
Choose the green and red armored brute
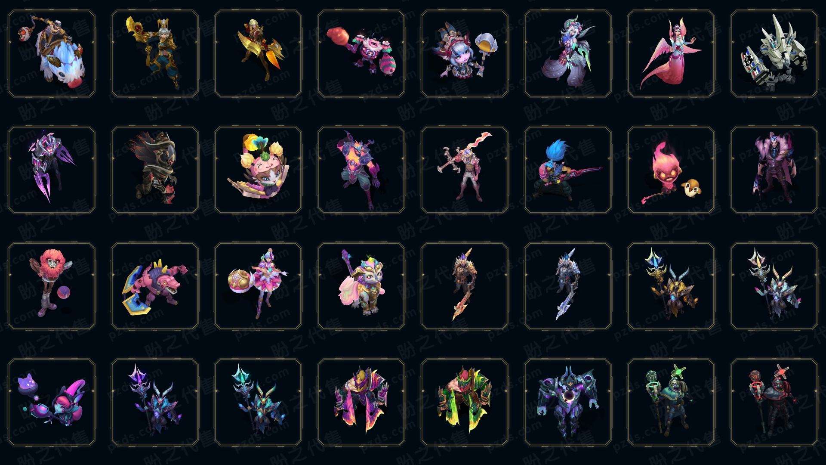(x=465, y=402)
